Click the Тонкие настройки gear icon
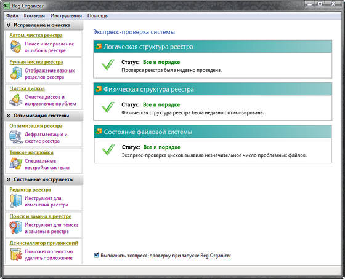Screen dimensions: 345x279 tap(15, 163)
